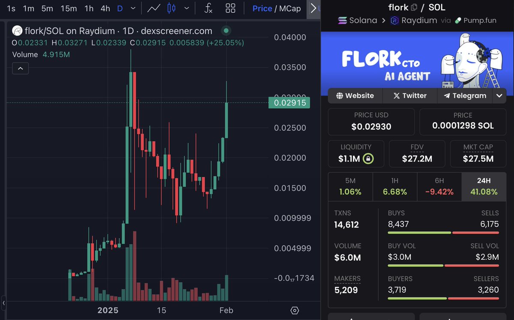This screenshot has width=514, height=320.
Task: Click the MKT CAP $27.5M box
Action: click(478, 154)
